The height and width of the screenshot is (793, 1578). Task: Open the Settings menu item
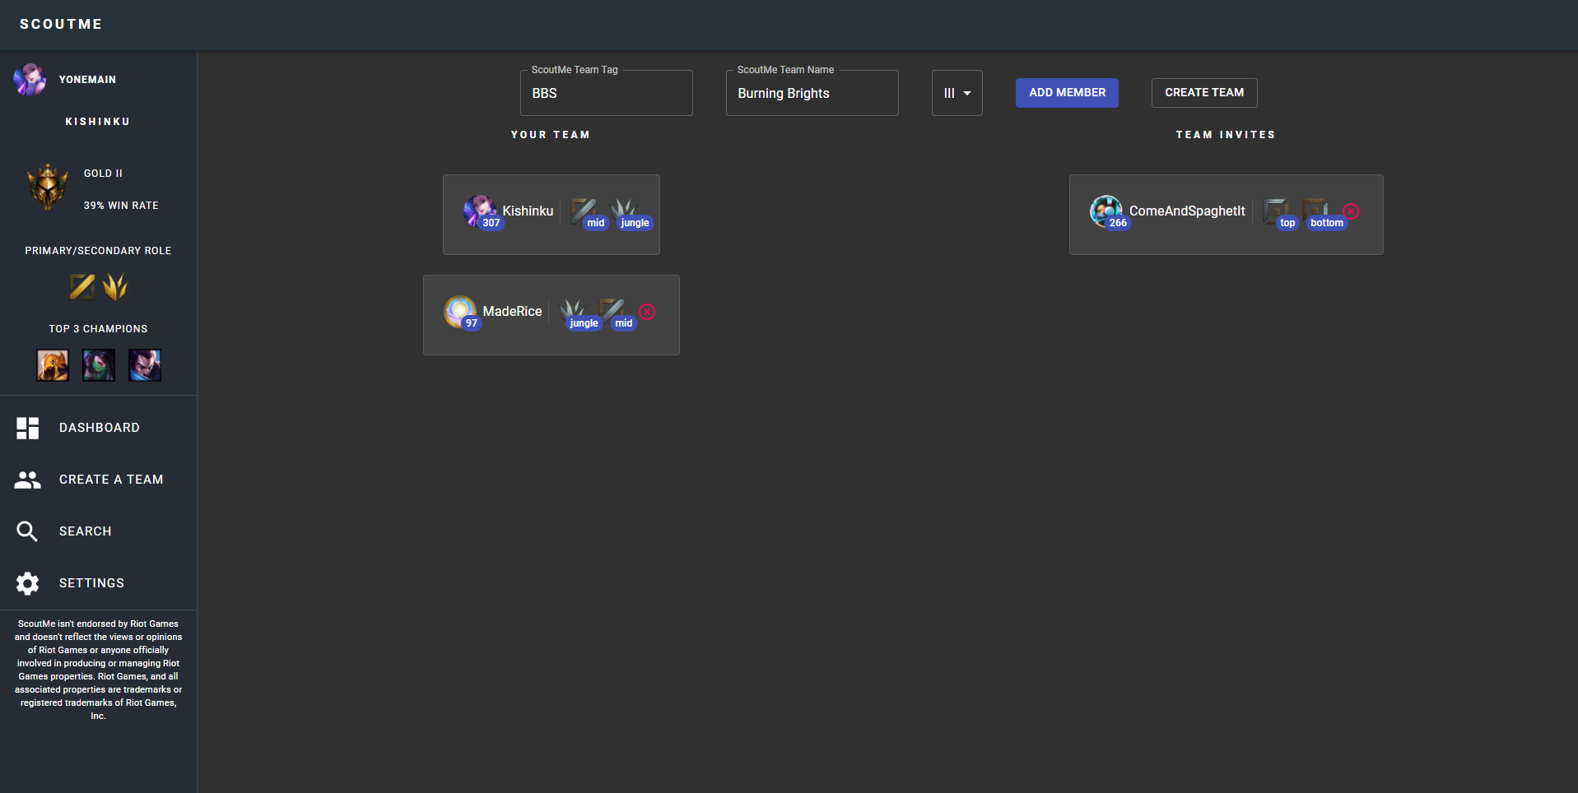(99, 583)
